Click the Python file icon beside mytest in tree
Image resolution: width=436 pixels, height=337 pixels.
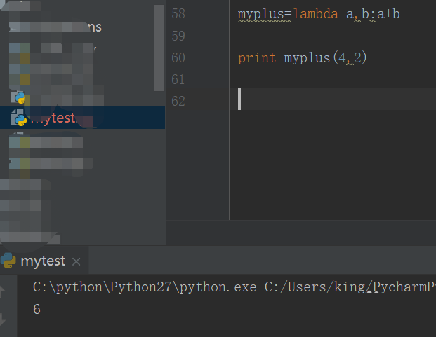(19, 118)
